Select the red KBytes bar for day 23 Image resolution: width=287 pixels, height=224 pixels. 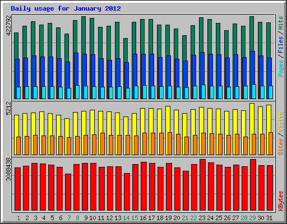[x=202, y=185]
